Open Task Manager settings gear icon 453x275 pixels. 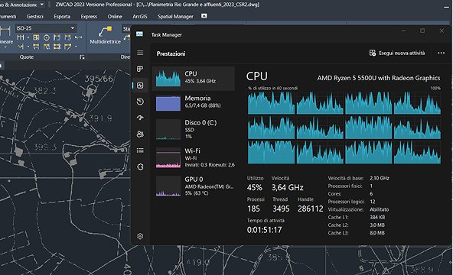tap(140, 236)
